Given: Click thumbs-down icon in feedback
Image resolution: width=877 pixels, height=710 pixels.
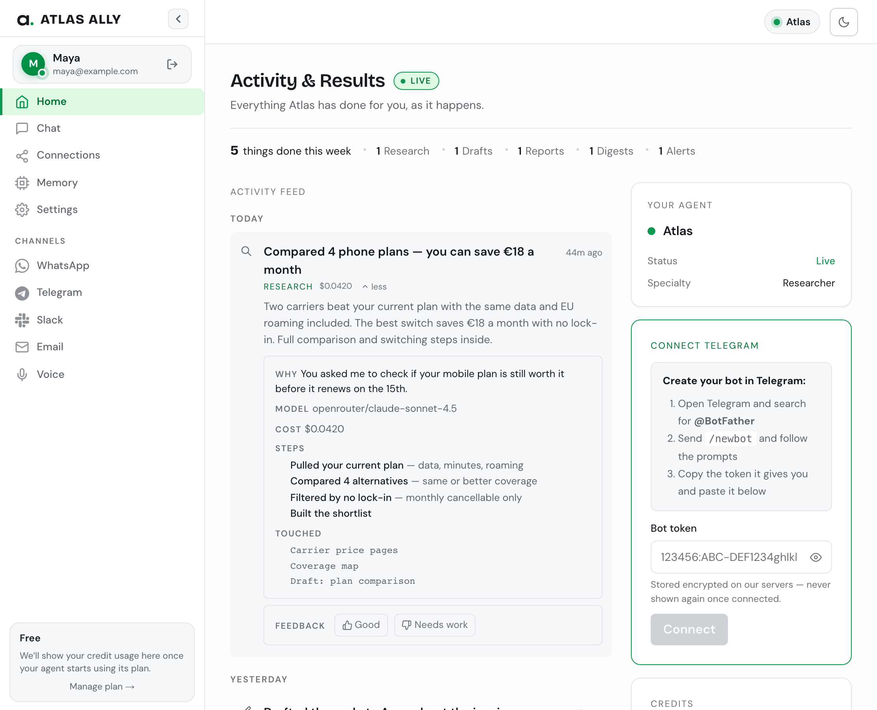Looking at the screenshot, I should pos(407,625).
